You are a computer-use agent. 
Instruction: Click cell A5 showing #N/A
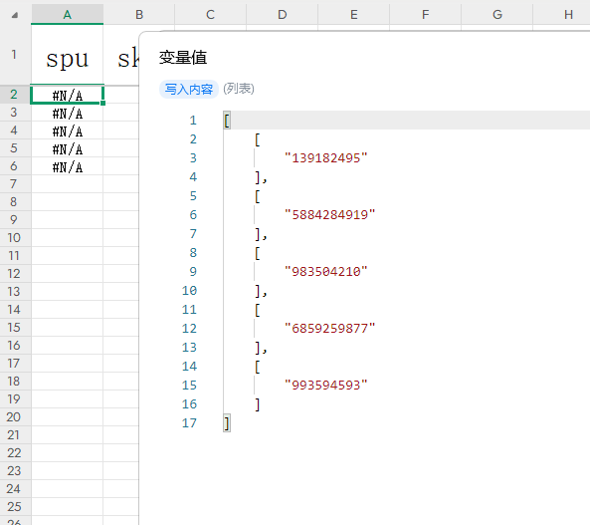coord(68,148)
